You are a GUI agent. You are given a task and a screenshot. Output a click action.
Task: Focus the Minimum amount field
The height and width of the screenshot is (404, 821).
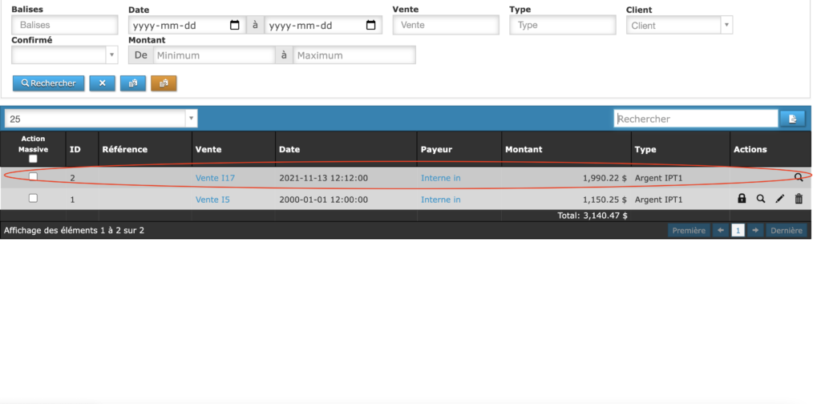[x=214, y=55]
